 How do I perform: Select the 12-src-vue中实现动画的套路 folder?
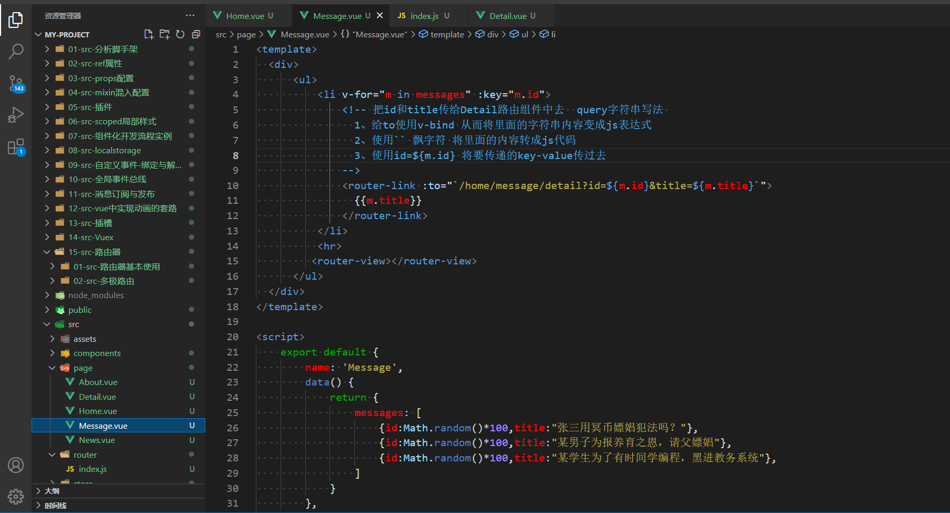(x=118, y=208)
